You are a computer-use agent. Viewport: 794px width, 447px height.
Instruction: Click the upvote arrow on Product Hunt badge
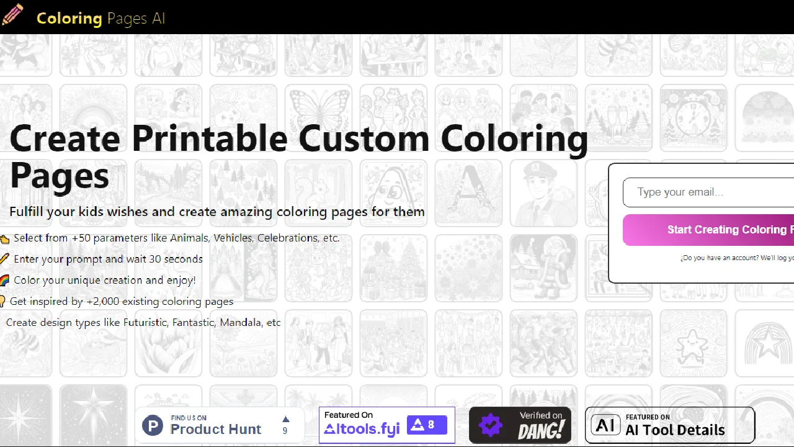coord(285,419)
